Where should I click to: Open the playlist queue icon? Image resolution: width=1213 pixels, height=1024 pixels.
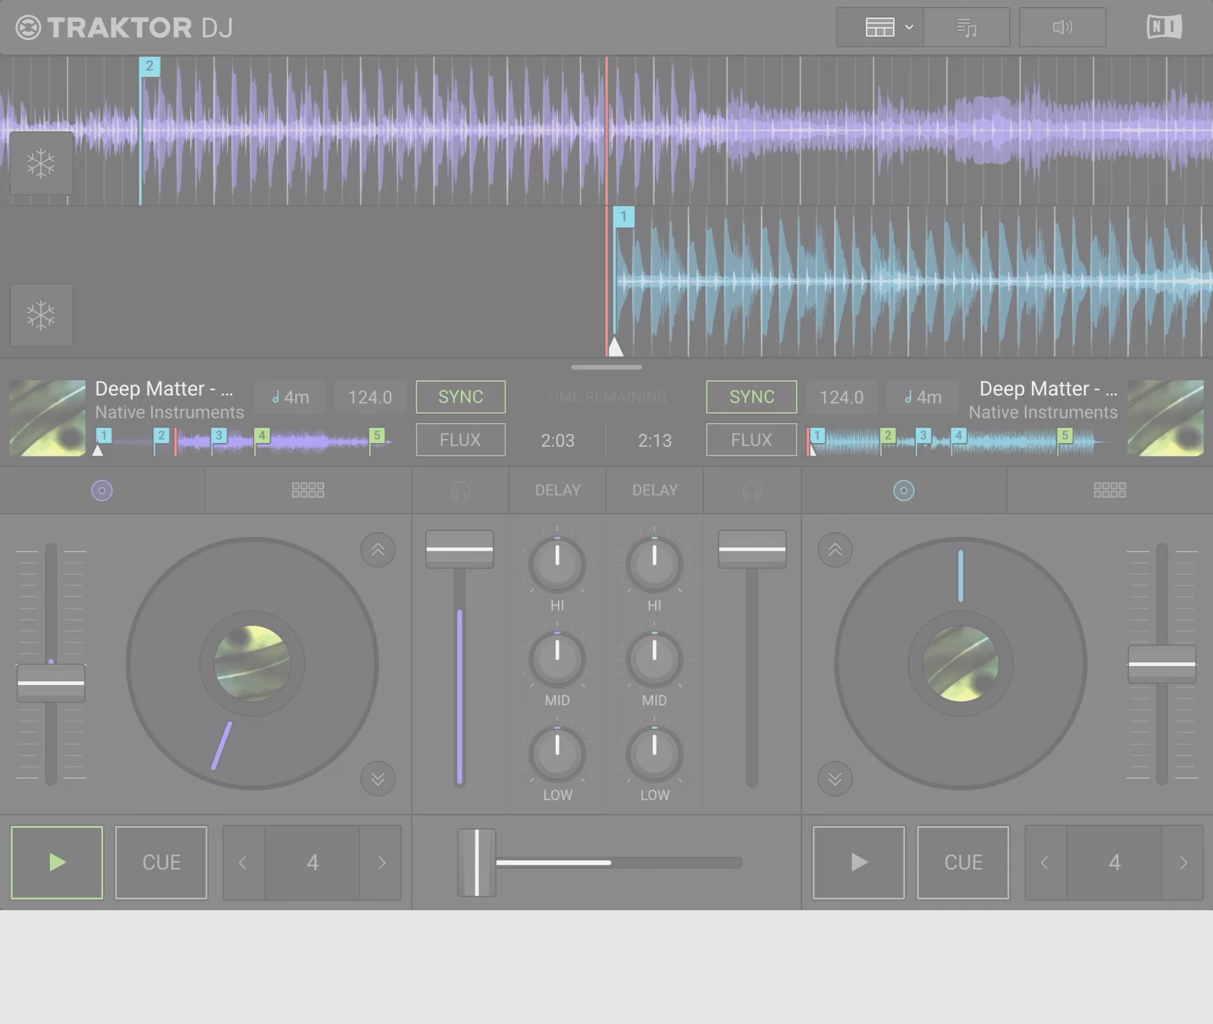967,27
